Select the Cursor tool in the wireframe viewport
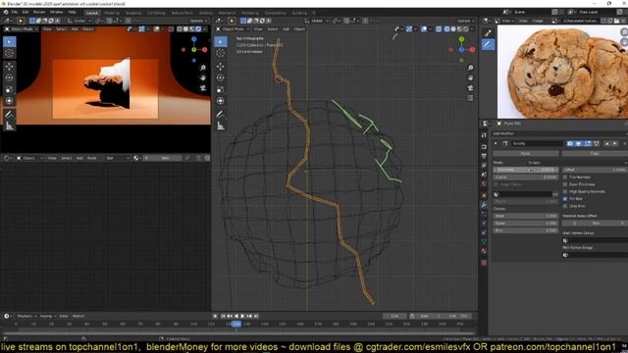The image size is (628, 353). [220, 53]
